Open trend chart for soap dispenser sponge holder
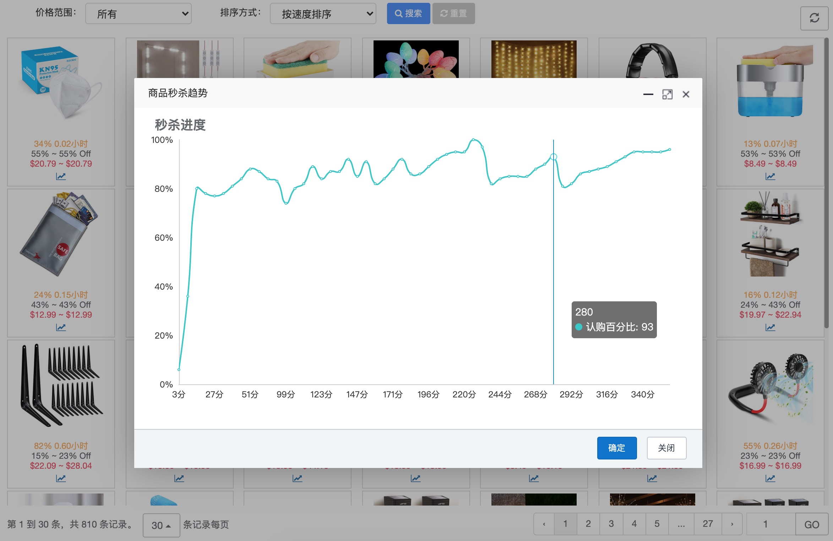This screenshot has width=833, height=541. 770,176
